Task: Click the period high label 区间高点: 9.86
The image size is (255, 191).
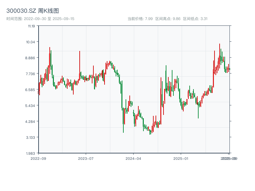Action: coord(168,19)
